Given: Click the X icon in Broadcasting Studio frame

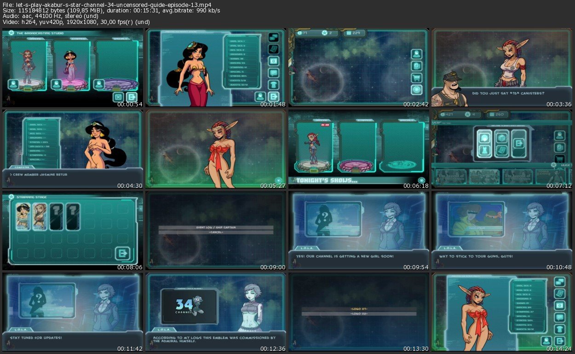Looking at the screenshot, I should point(118,97).
